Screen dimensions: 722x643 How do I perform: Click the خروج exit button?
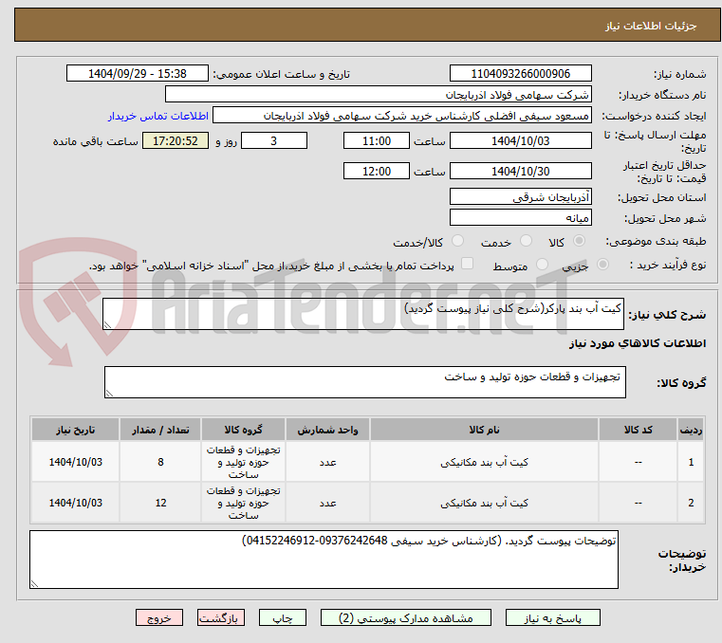tap(158, 617)
